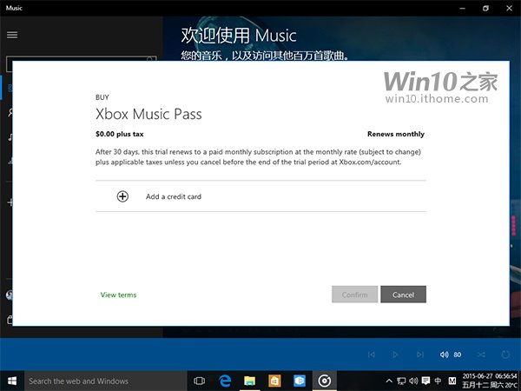Click the greyed Confirm button

click(x=354, y=295)
